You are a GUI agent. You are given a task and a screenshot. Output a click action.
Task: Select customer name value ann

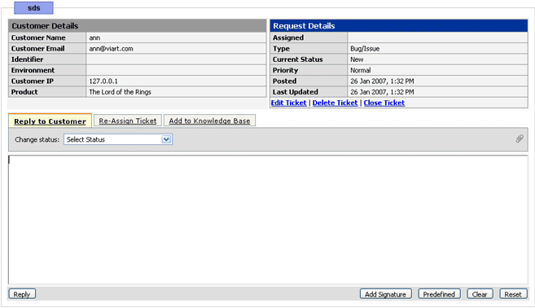coord(94,38)
